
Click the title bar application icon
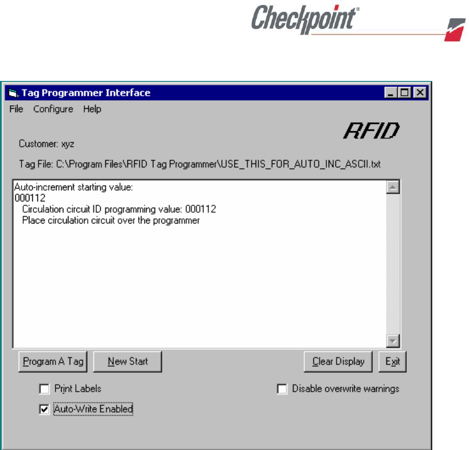click(13, 93)
